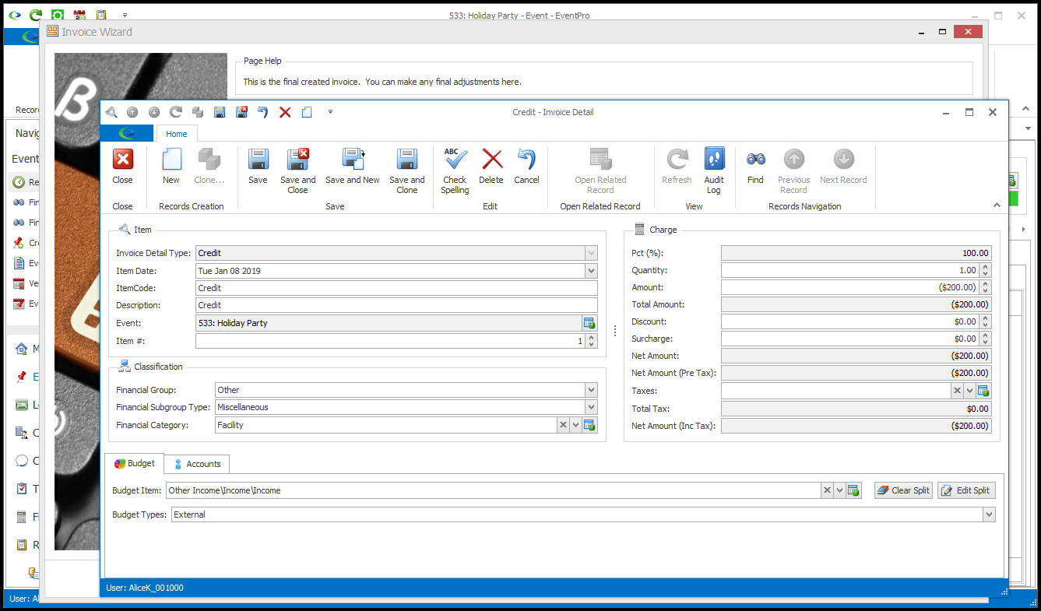Screen dimensions: 1041x611
Task: Click the quick-access refresh arrow icon
Action: tap(176, 112)
